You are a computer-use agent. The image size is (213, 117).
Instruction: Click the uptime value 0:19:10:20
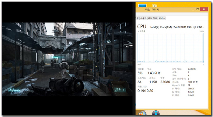pos(145,91)
